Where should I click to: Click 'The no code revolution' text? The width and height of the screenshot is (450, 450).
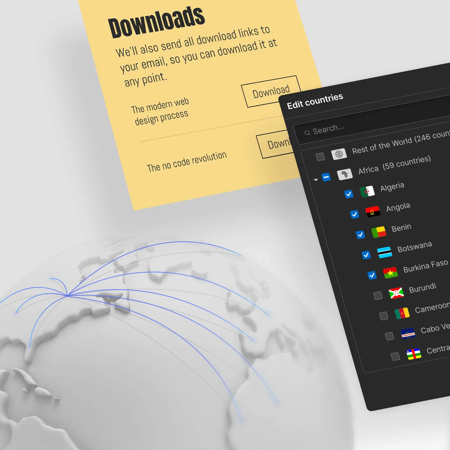point(187,162)
